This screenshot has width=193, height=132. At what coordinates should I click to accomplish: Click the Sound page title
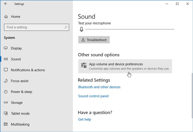click(87, 16)
